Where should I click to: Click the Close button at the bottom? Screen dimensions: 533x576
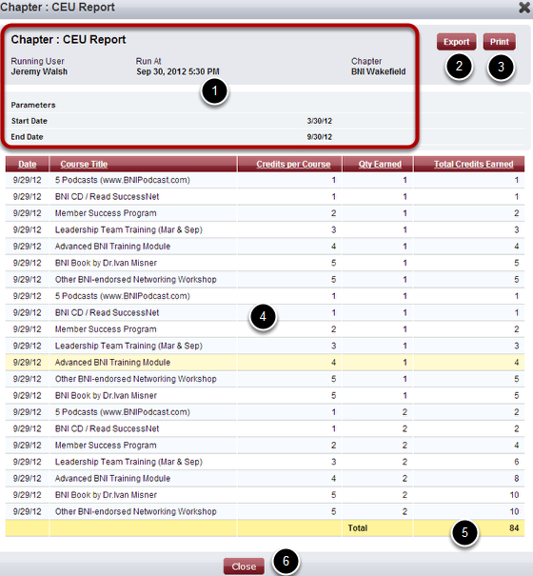click(244, 566)
